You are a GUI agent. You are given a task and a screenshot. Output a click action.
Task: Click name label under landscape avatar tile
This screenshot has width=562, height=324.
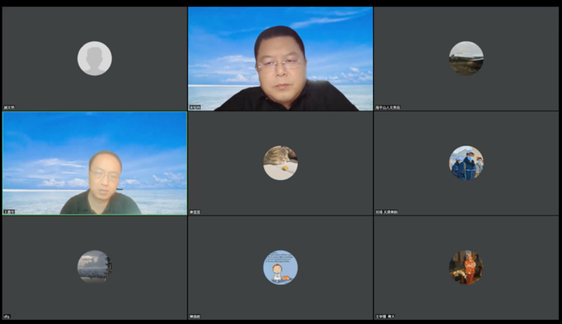tap(388, 107)
